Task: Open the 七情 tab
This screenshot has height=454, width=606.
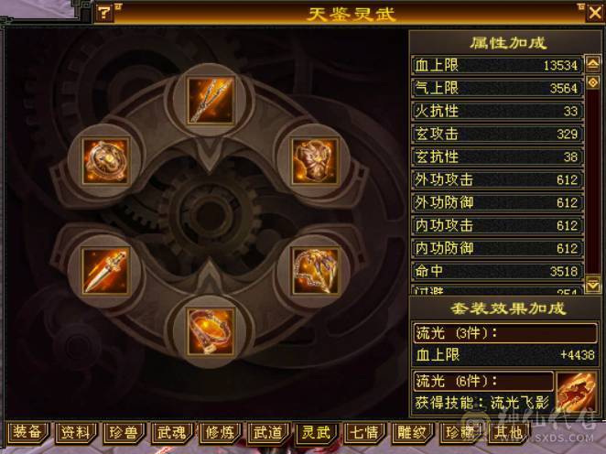Action: pyautogui.click(x=363, y=432)
